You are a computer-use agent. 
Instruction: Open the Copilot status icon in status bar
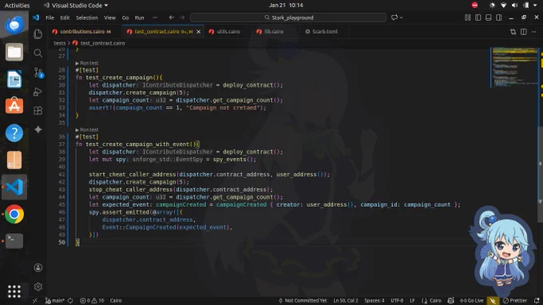450,300
